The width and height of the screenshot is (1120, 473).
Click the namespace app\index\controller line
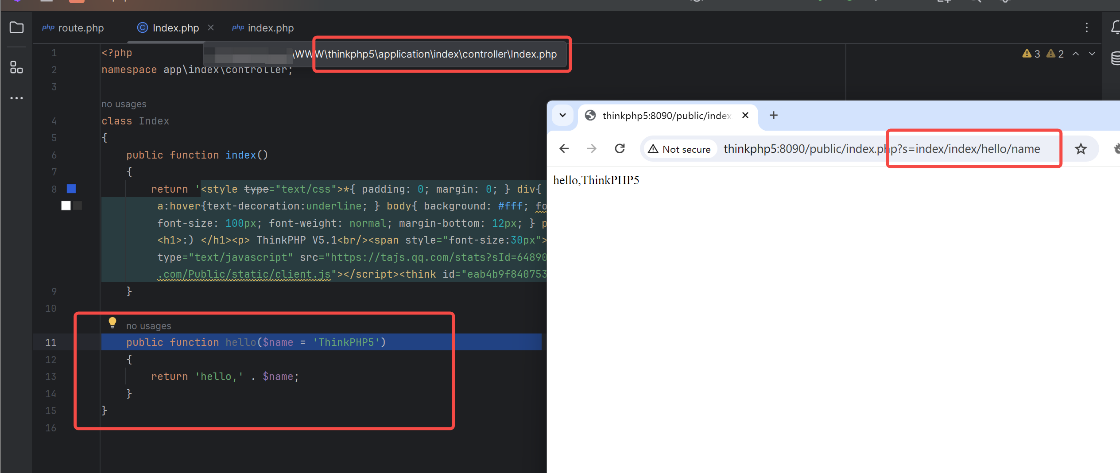(197, 70)
